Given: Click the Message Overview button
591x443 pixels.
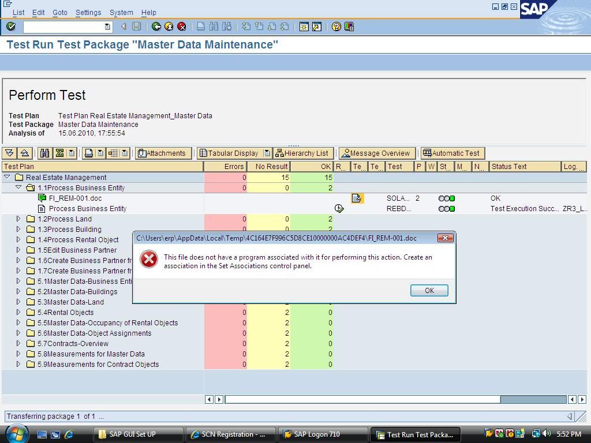Looking at the screenshot, I should pos(377,153).
